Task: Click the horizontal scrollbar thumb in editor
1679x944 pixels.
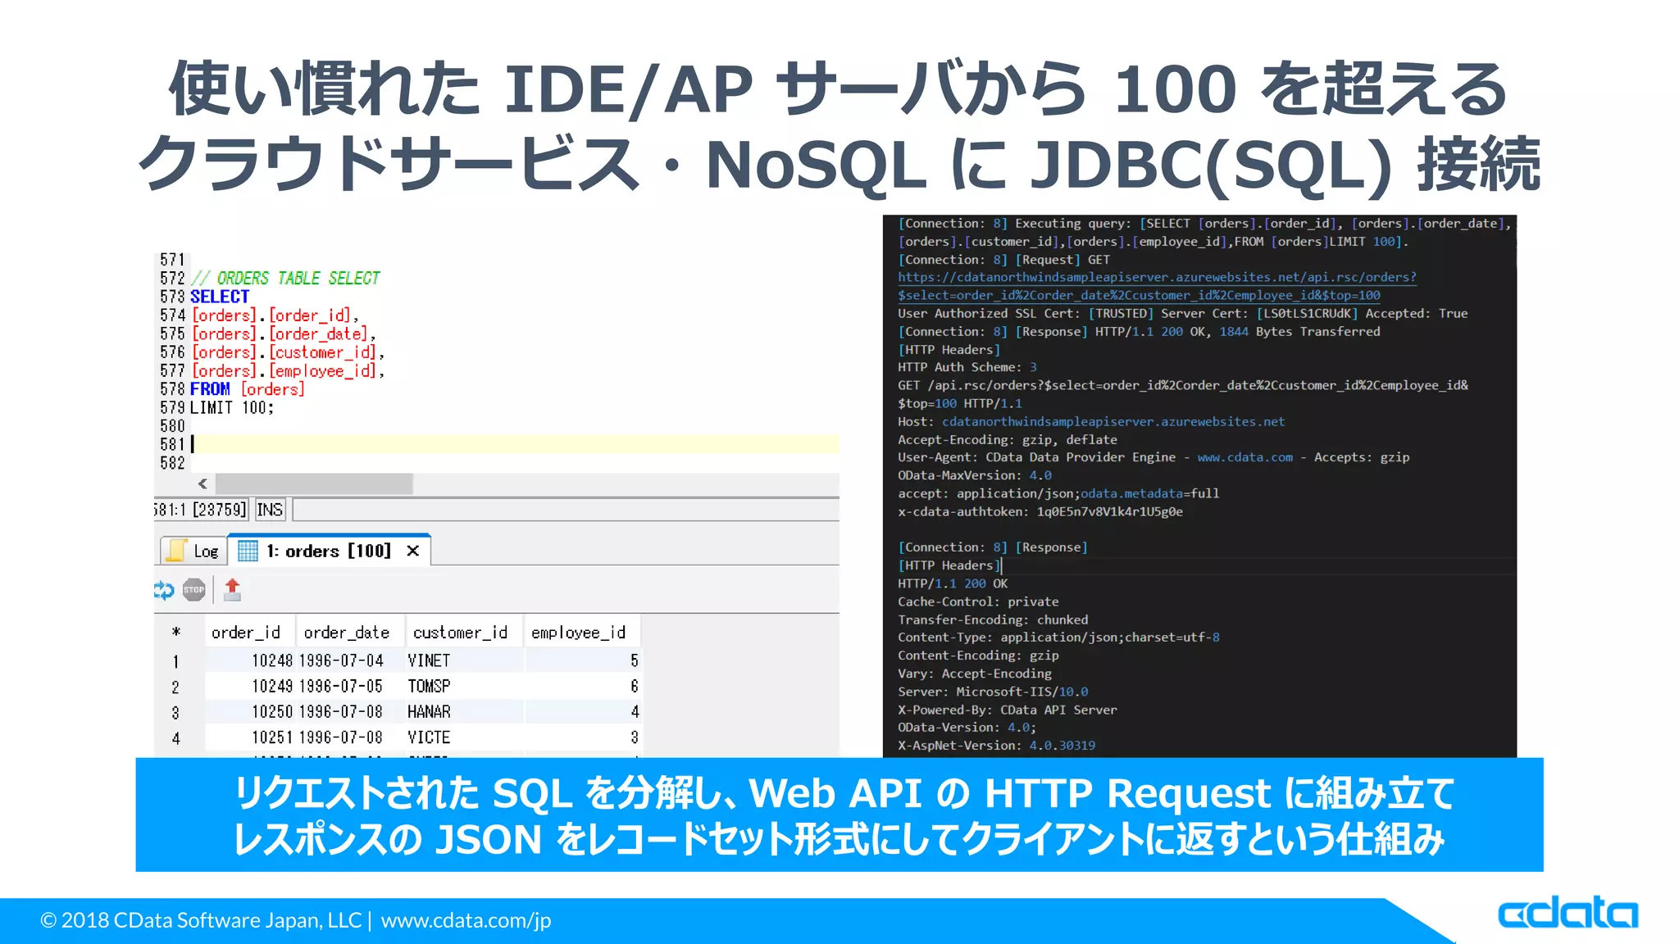Action: point(313,483)
